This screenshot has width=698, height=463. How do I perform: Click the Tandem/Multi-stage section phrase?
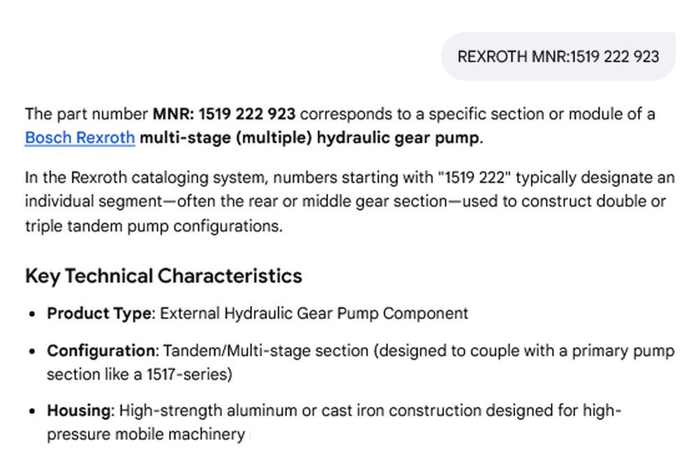point(266,351)
